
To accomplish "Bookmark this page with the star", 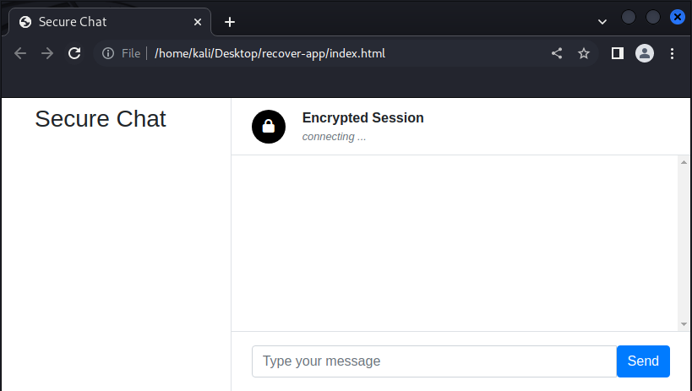I will [x=583, y=53].
